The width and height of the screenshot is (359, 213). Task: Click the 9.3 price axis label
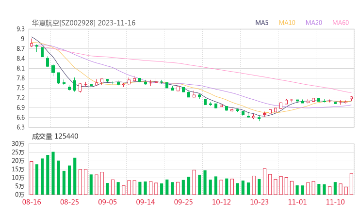click(x=20, y=29)
